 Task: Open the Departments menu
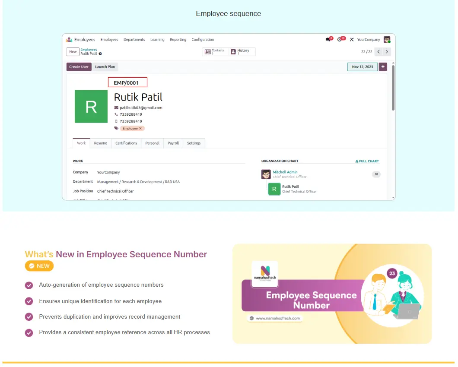tap(134, 40)
